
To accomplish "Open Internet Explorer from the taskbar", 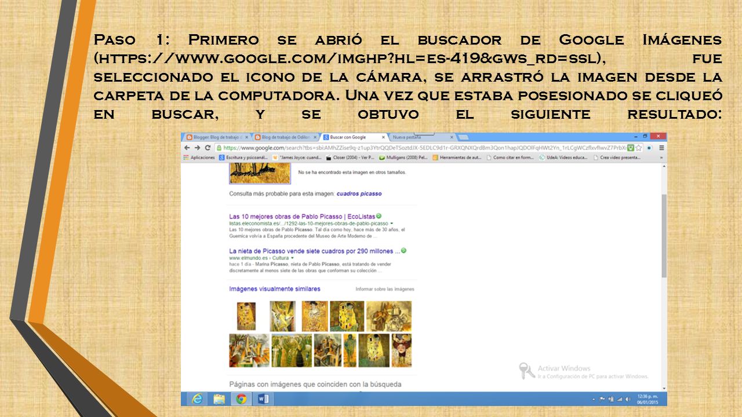I will (x=197, y=398).
